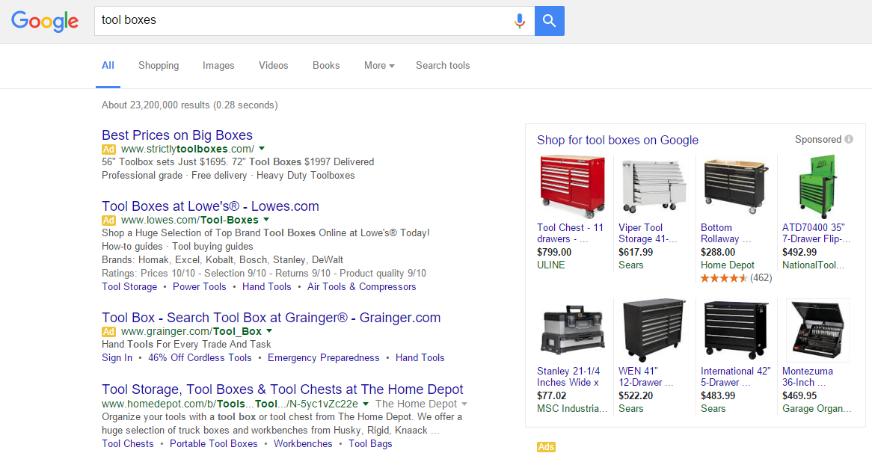Select the Montezuma 36-Inch toolbox image

pos(817,330)
